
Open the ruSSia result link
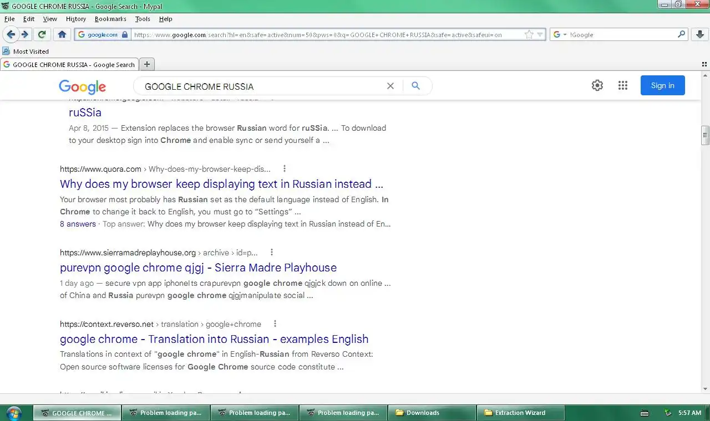tap(85, 112)
